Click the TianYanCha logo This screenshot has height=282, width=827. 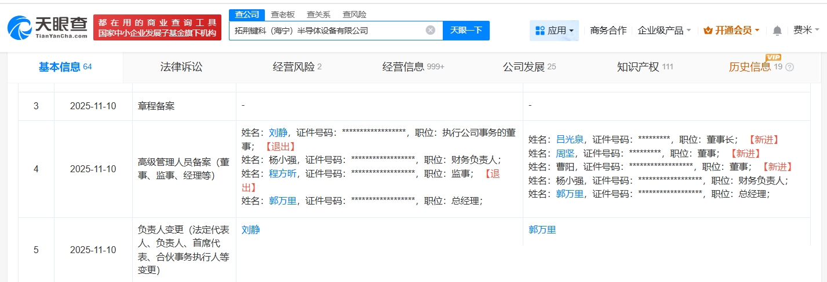(x=48, y=27)
